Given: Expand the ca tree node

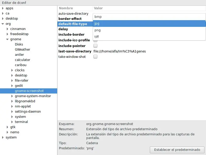Looking at the screenshot, I should [3, 13].
